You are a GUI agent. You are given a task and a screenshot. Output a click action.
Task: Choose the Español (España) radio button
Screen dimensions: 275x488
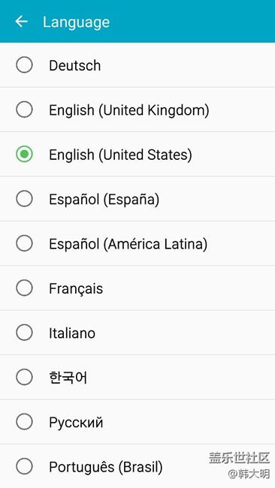click(24, 198)
